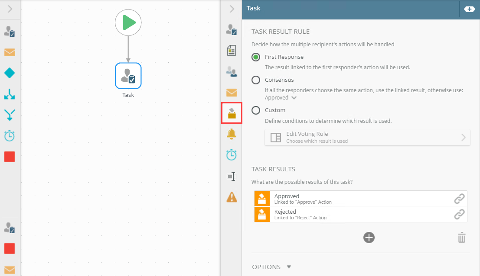Click the orange ballot icon beside Rejected

(262, 214)
